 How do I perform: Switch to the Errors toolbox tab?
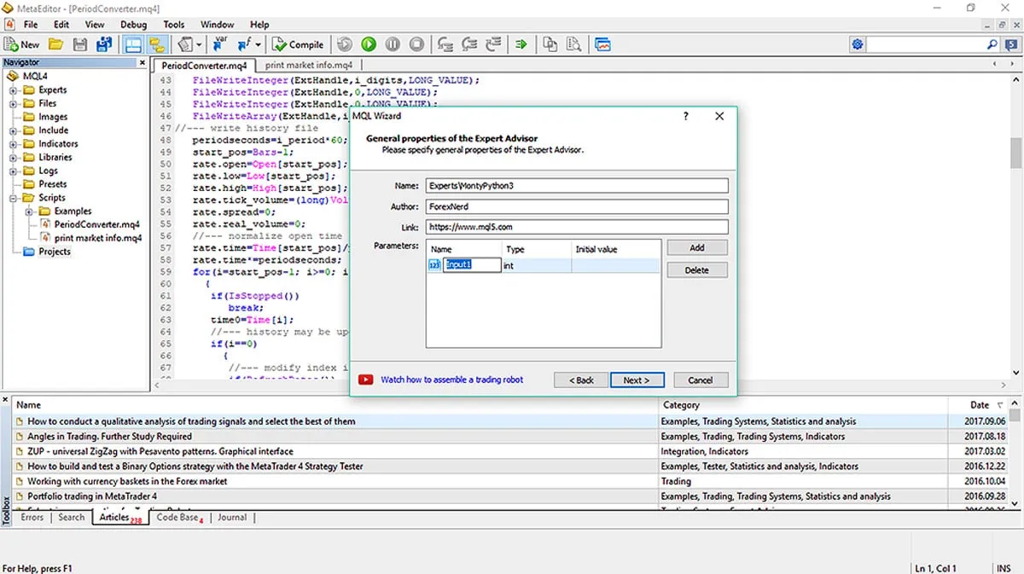point(32,517)
